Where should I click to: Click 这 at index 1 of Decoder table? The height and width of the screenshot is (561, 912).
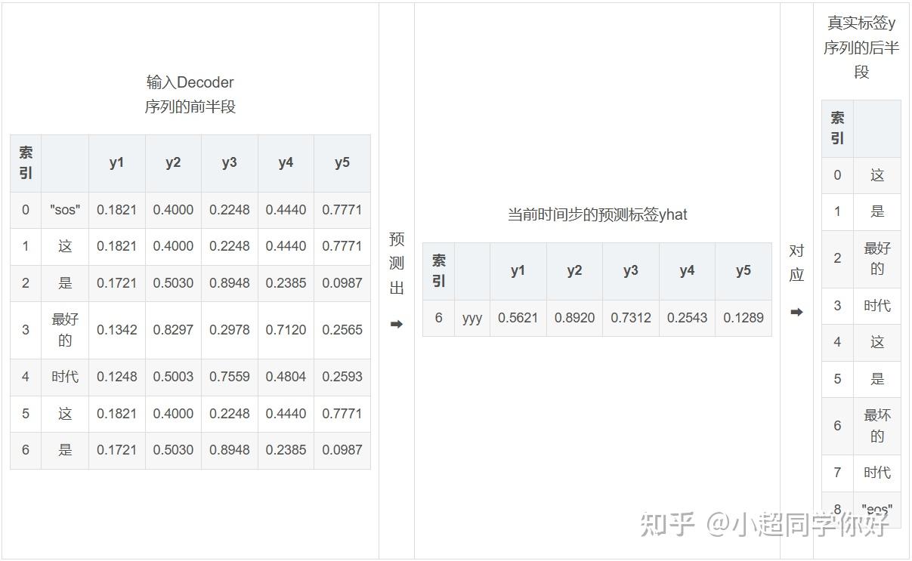coord(65,246)
